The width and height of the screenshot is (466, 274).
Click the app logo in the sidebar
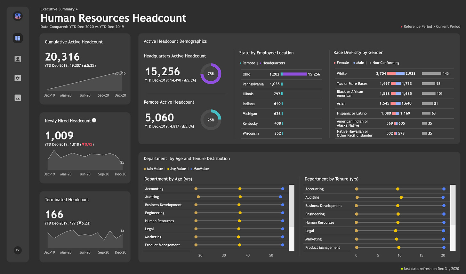pyautogui.click(x=18, y=16)
